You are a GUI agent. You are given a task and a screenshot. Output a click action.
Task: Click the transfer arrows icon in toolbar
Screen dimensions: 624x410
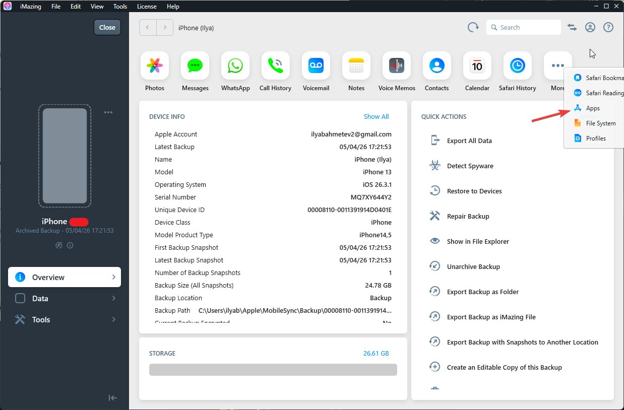tap(572, 27)
